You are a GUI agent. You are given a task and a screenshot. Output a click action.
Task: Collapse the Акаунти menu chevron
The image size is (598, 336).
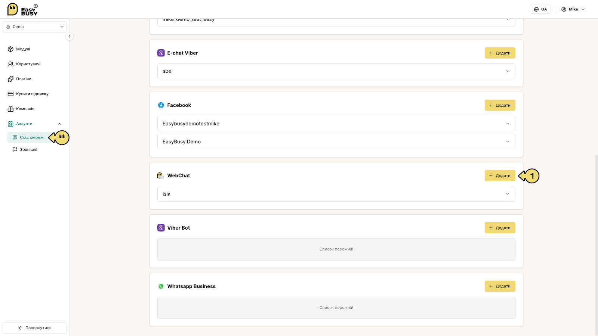(59, 124)
